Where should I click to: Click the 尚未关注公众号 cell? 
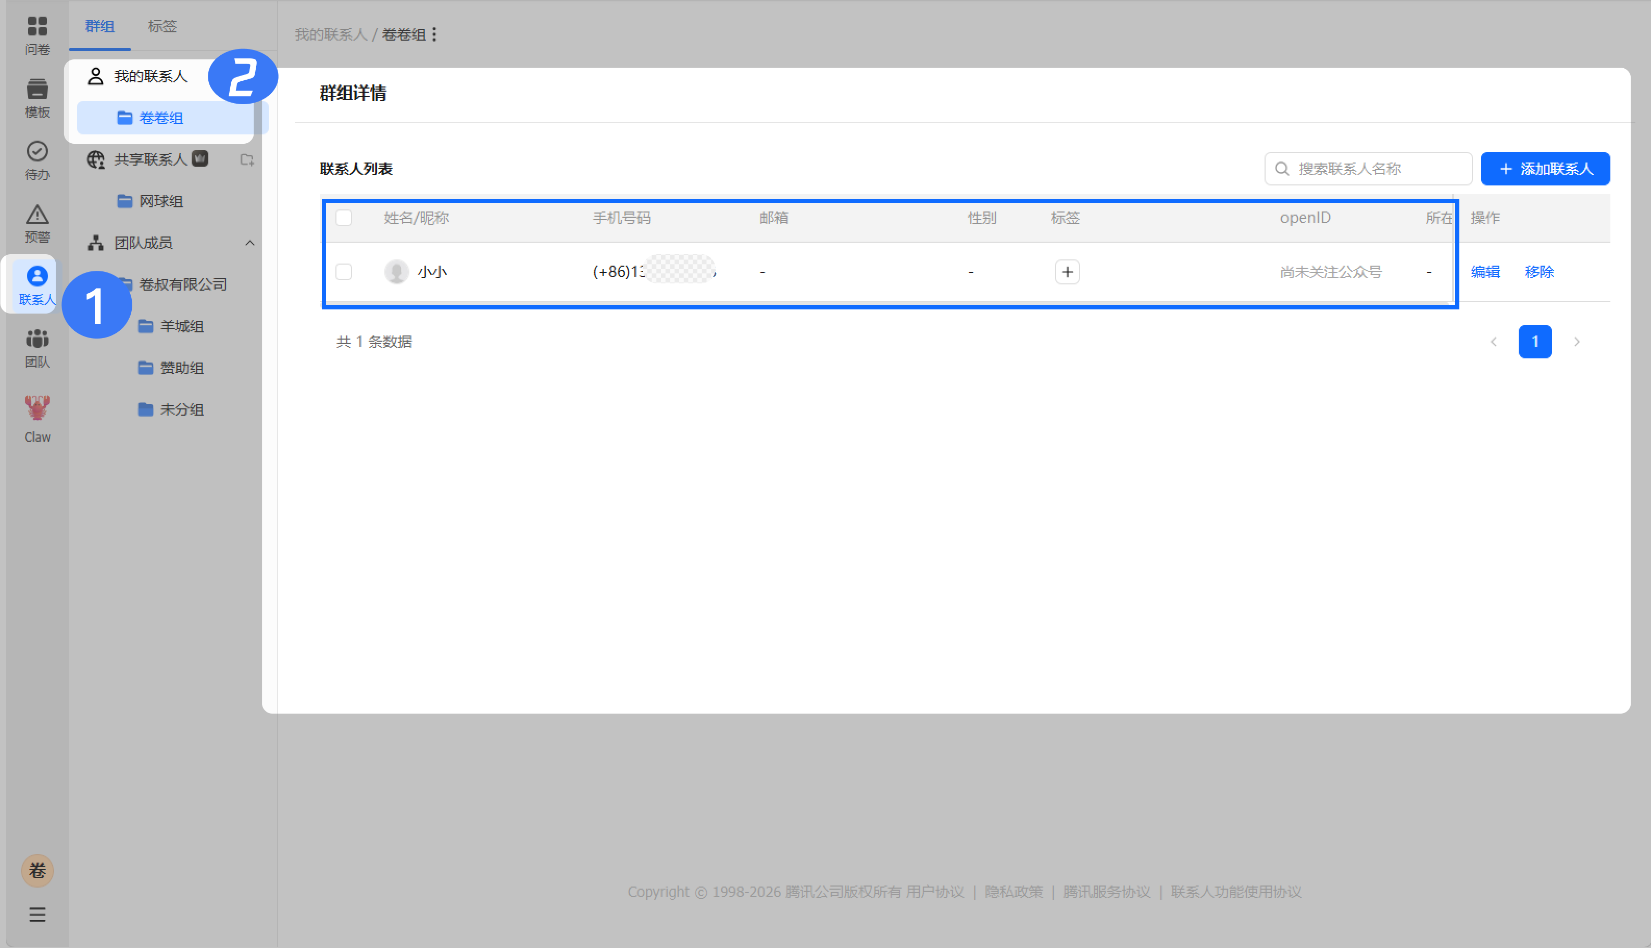click(x=1331, y=271)
